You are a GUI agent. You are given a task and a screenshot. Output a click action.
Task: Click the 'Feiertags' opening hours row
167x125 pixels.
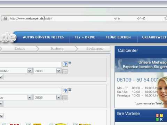tap(138, 95)
